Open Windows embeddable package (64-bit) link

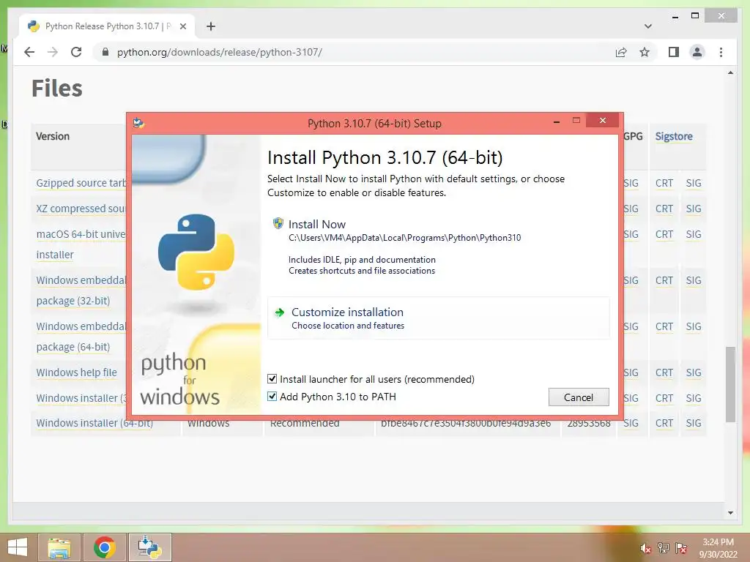81,337
